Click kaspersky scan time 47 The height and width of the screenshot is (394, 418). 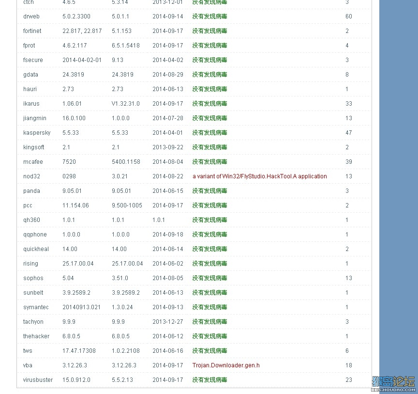point(349,133)
